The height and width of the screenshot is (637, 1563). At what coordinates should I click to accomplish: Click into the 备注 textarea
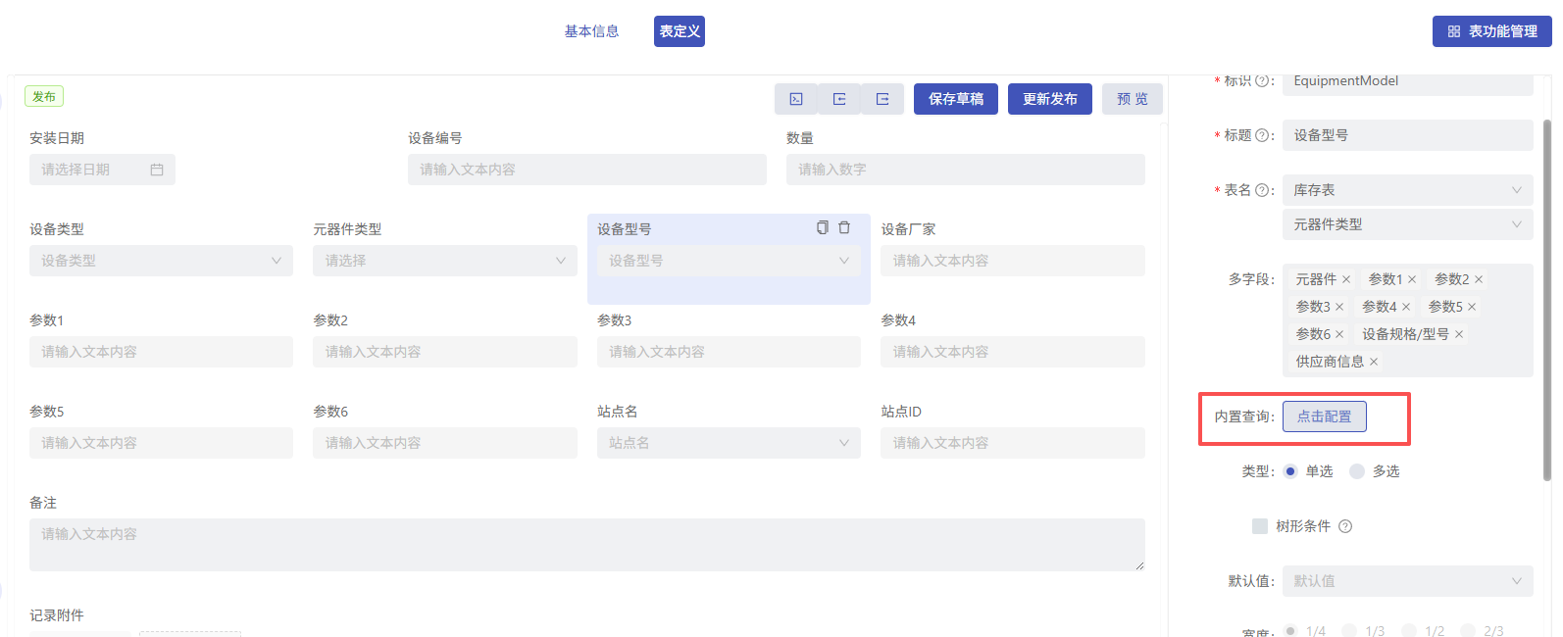[x=587, y=545]
